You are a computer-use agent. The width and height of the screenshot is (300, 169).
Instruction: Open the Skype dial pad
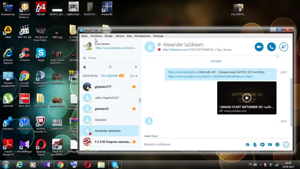(110, 67)
